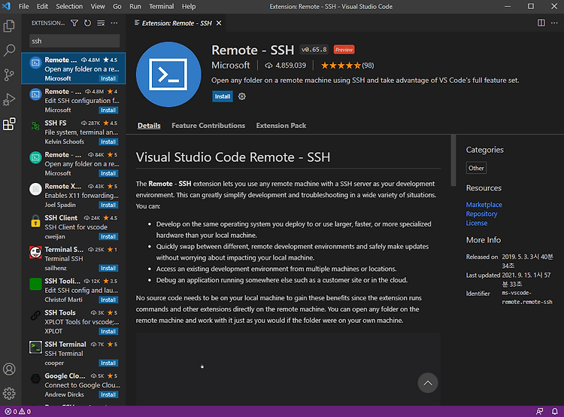Install the SSH FS extension

[x=108, y=142]
